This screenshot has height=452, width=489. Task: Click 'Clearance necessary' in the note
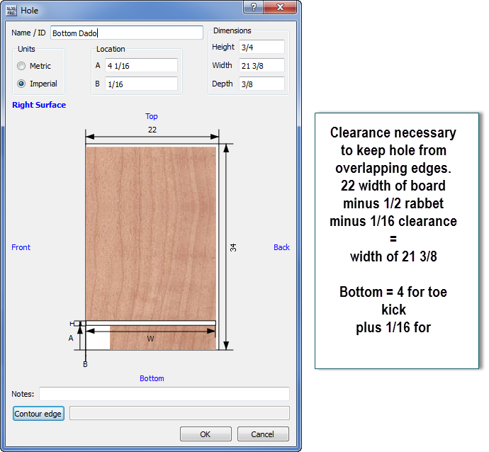pos(393,132)
